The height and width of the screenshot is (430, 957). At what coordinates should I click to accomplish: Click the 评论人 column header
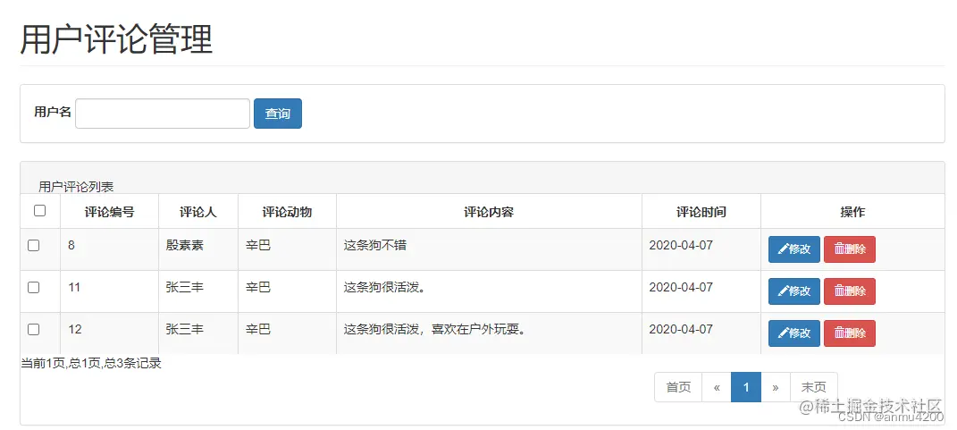click(x=198, y=212)
